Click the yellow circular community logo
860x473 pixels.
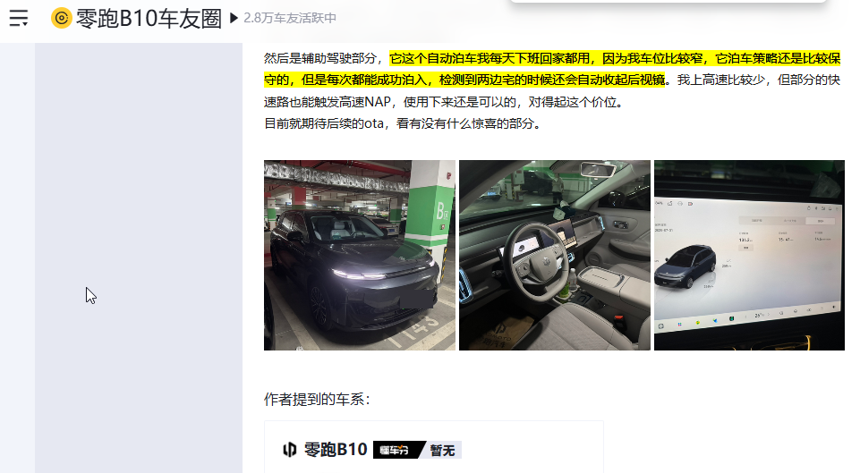pyautogui.click(x=62, y=18)
